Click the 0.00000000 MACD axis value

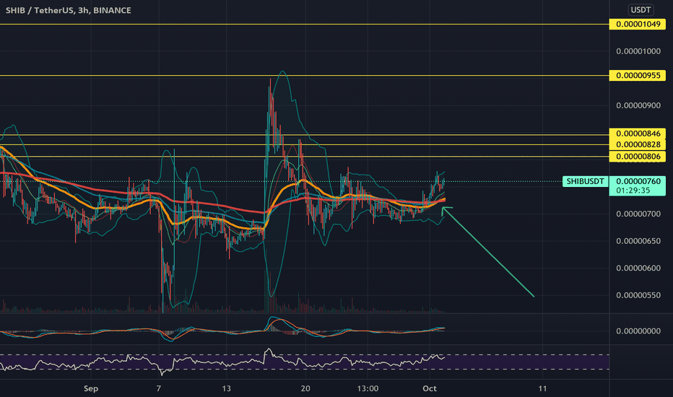(x=638, y=331)
